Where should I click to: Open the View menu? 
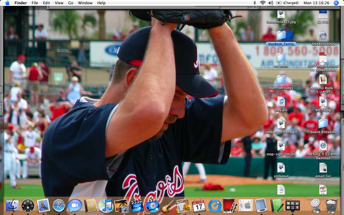click(59, 3)
